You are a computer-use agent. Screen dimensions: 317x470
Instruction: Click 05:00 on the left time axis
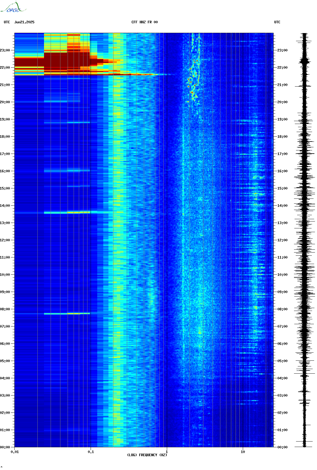tap(5, 361)
